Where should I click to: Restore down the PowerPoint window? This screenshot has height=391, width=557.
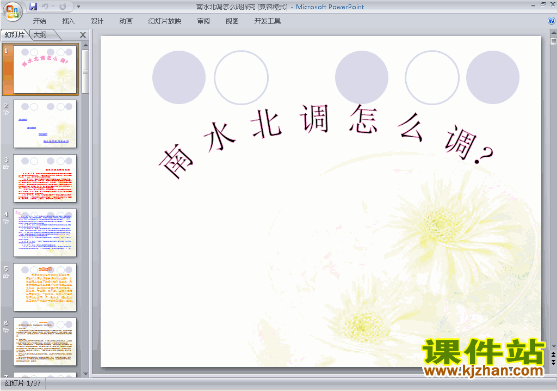[543, 4]
